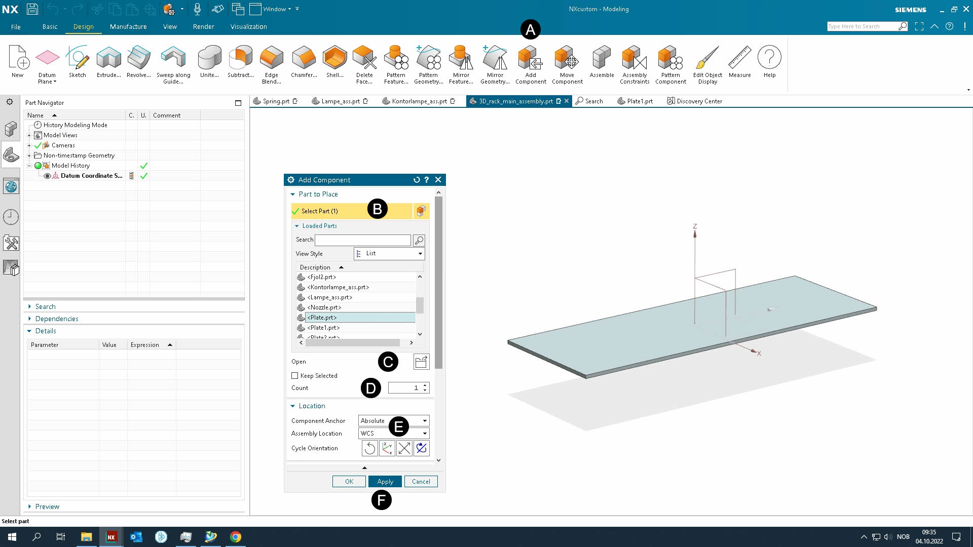973x547 pixels.
Task: Click the Apply button
Action: pos(385,481)
